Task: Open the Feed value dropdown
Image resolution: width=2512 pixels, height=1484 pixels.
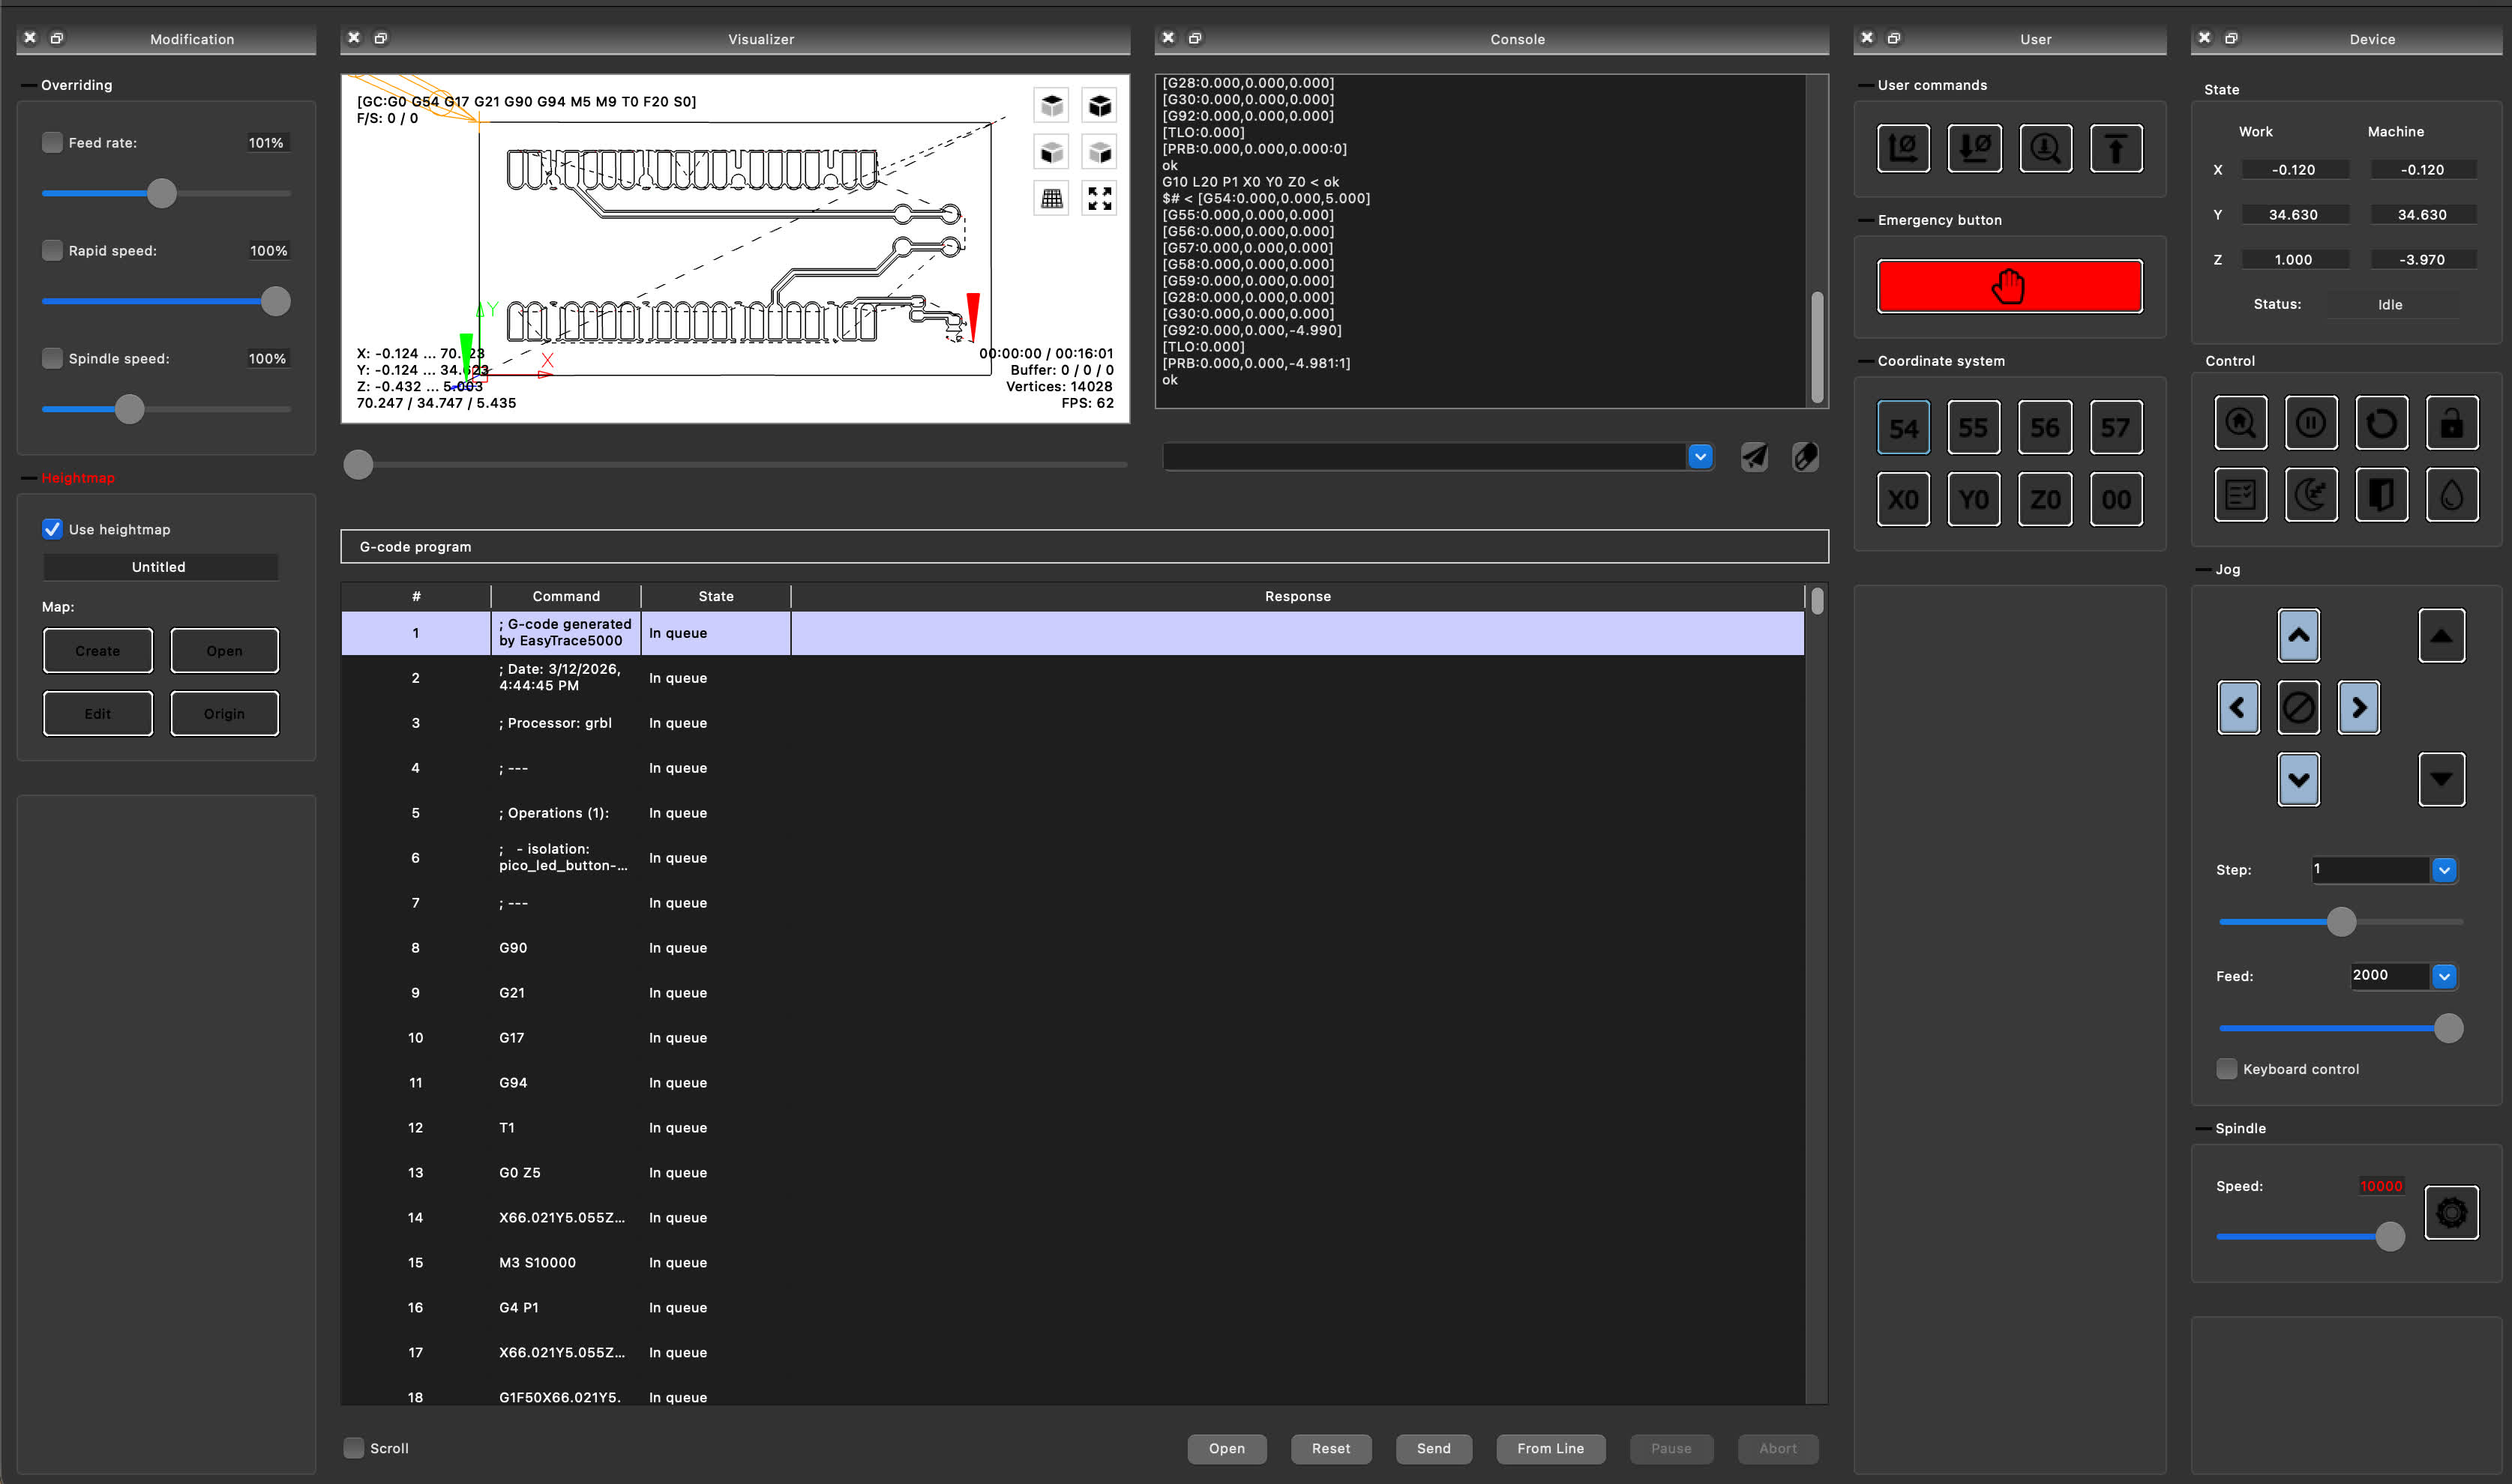Action: [2443, 976]
